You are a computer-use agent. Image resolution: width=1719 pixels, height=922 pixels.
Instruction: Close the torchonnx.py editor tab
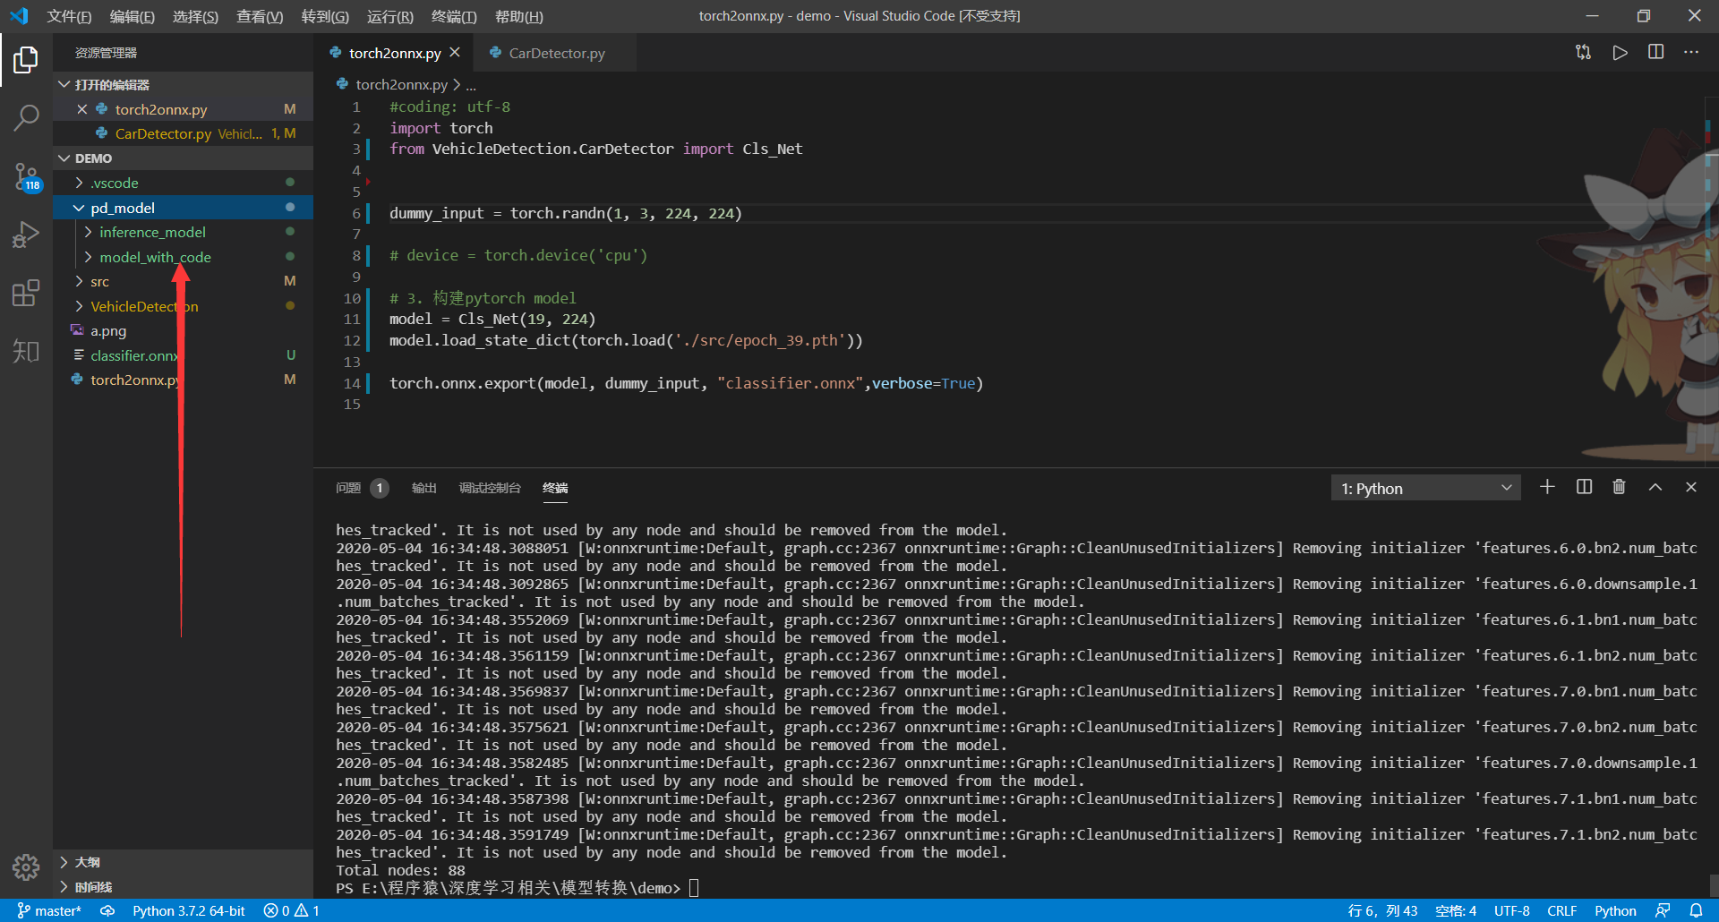coord(455,53)
